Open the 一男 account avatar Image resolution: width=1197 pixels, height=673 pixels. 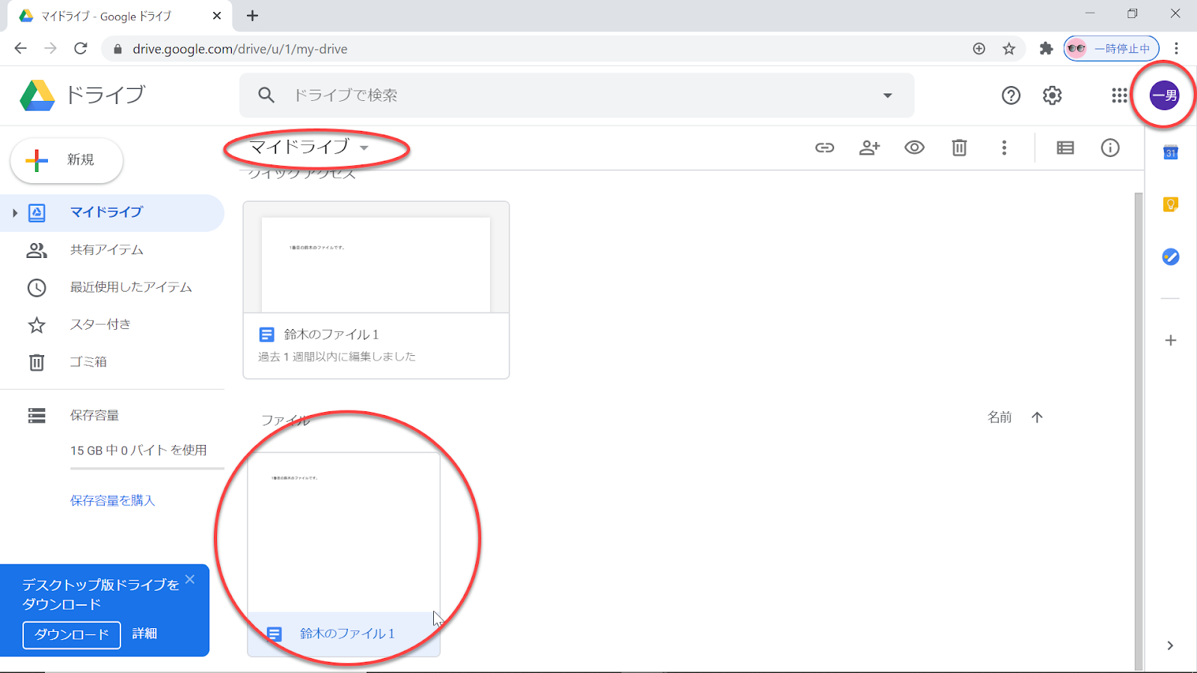pyautogui.click(x=1164, y=95)
